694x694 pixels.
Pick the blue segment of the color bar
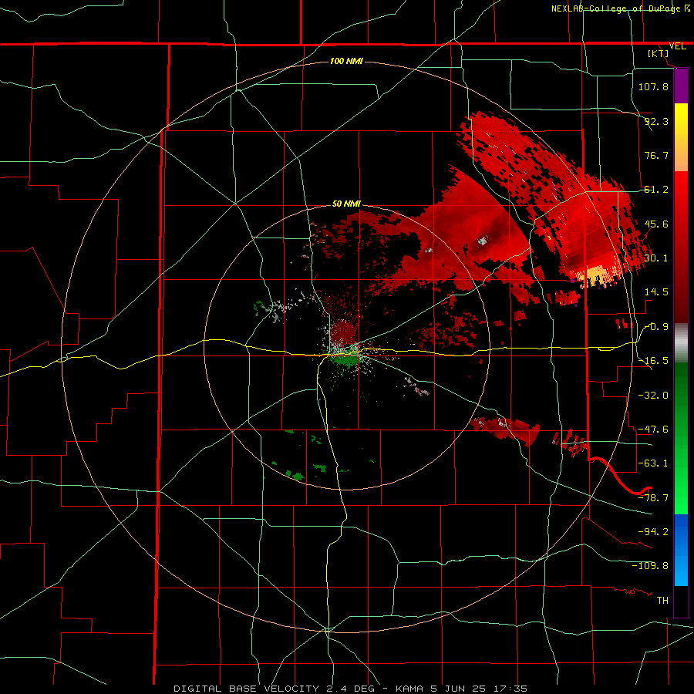pyautogui.click(x=681, y=550)
